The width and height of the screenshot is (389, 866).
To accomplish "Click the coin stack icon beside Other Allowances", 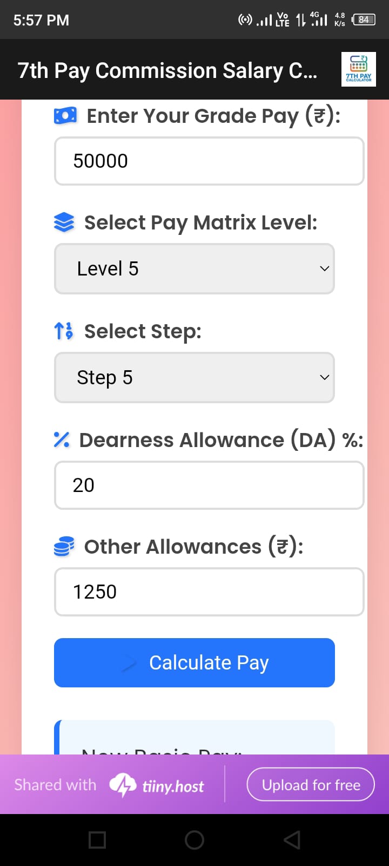I will click(x=63, y=547).
